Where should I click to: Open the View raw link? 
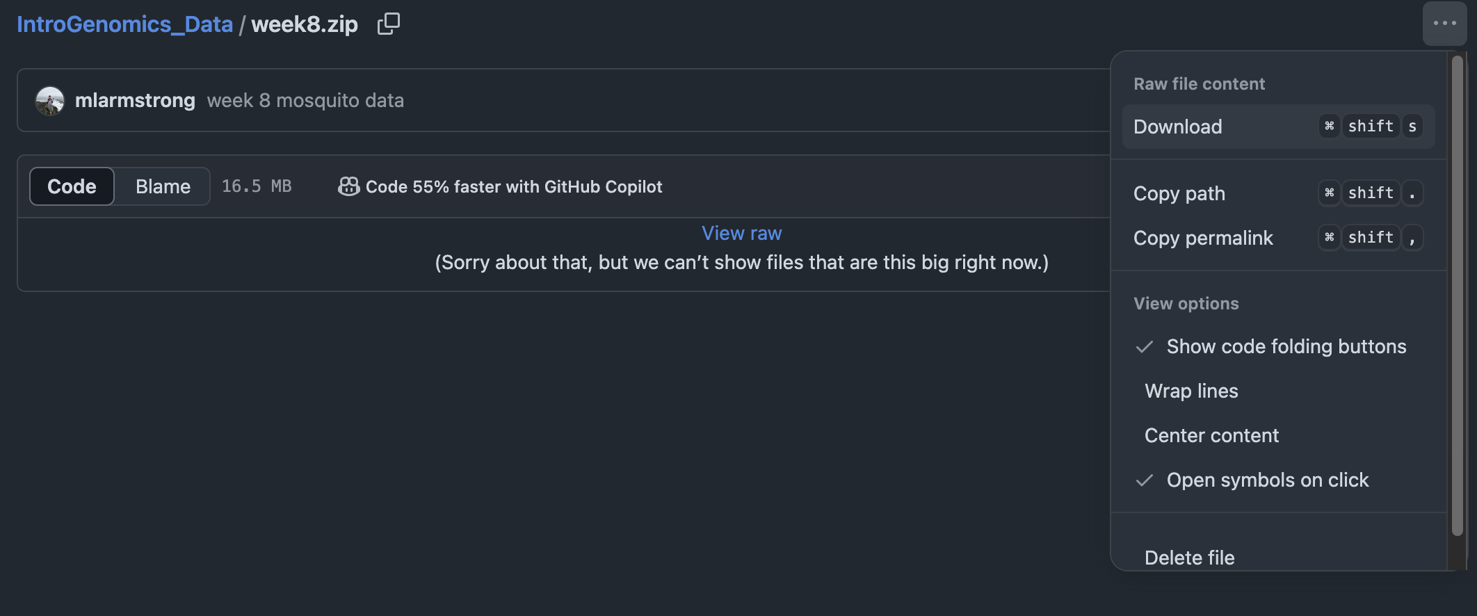pyautogui.click(x=741, y=233)
